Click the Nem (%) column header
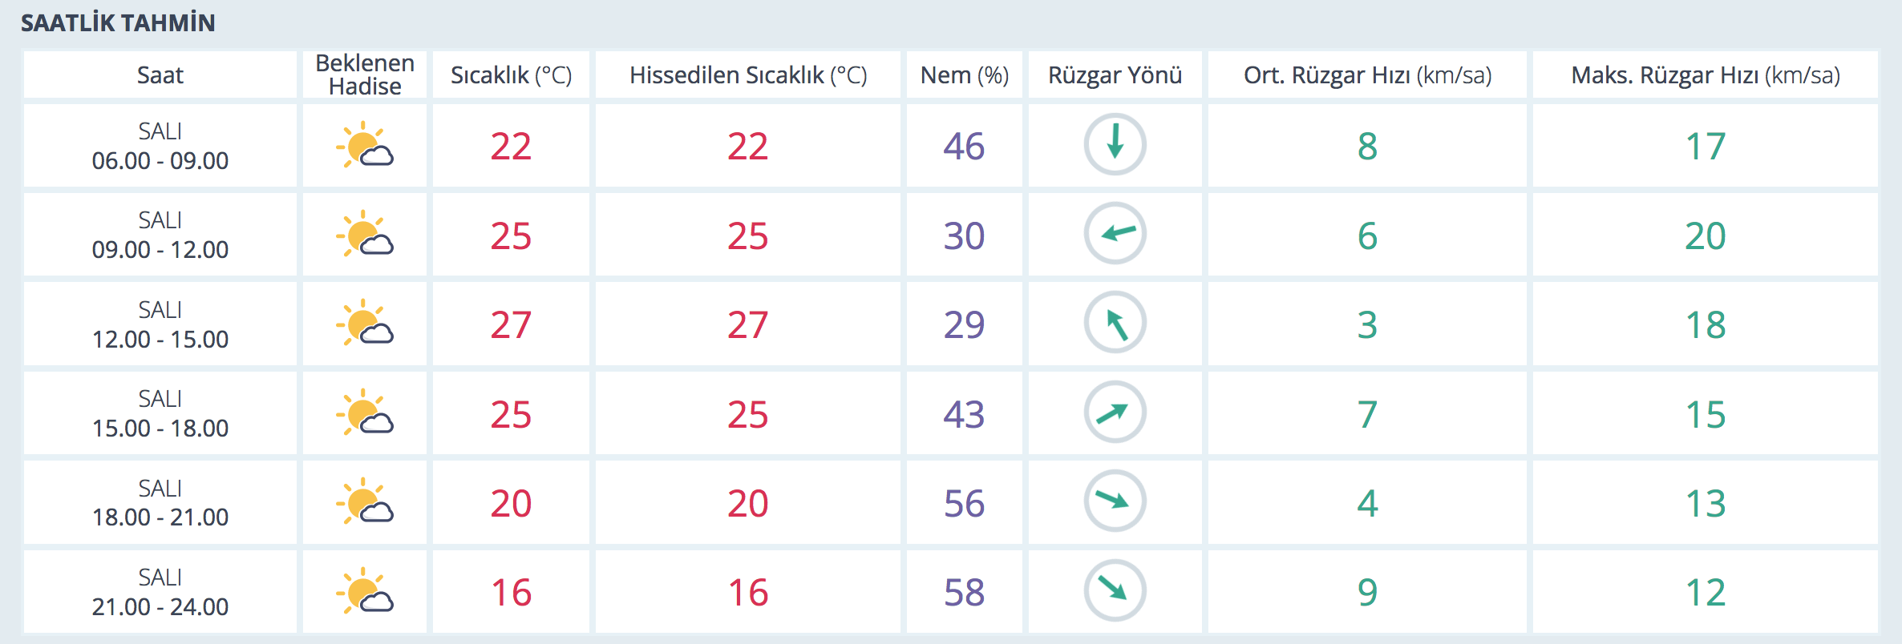The image size is (1902, 644). click(965, 75)
